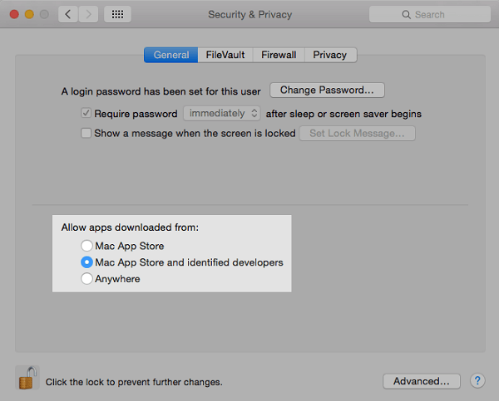This screenshot has height=401, width=499.
Task: Switch to the FileVault tab
Action: click(225, 55)
